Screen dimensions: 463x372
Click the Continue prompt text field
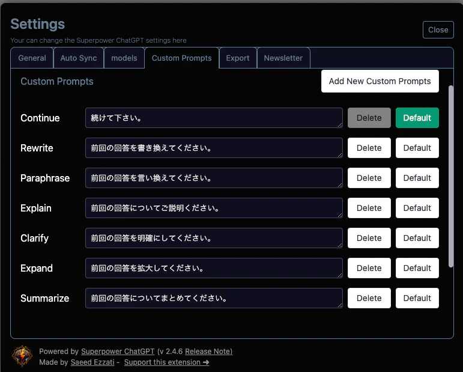[214, 118]
